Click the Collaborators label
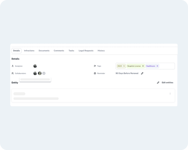188x150 pixels. point(20,73)
